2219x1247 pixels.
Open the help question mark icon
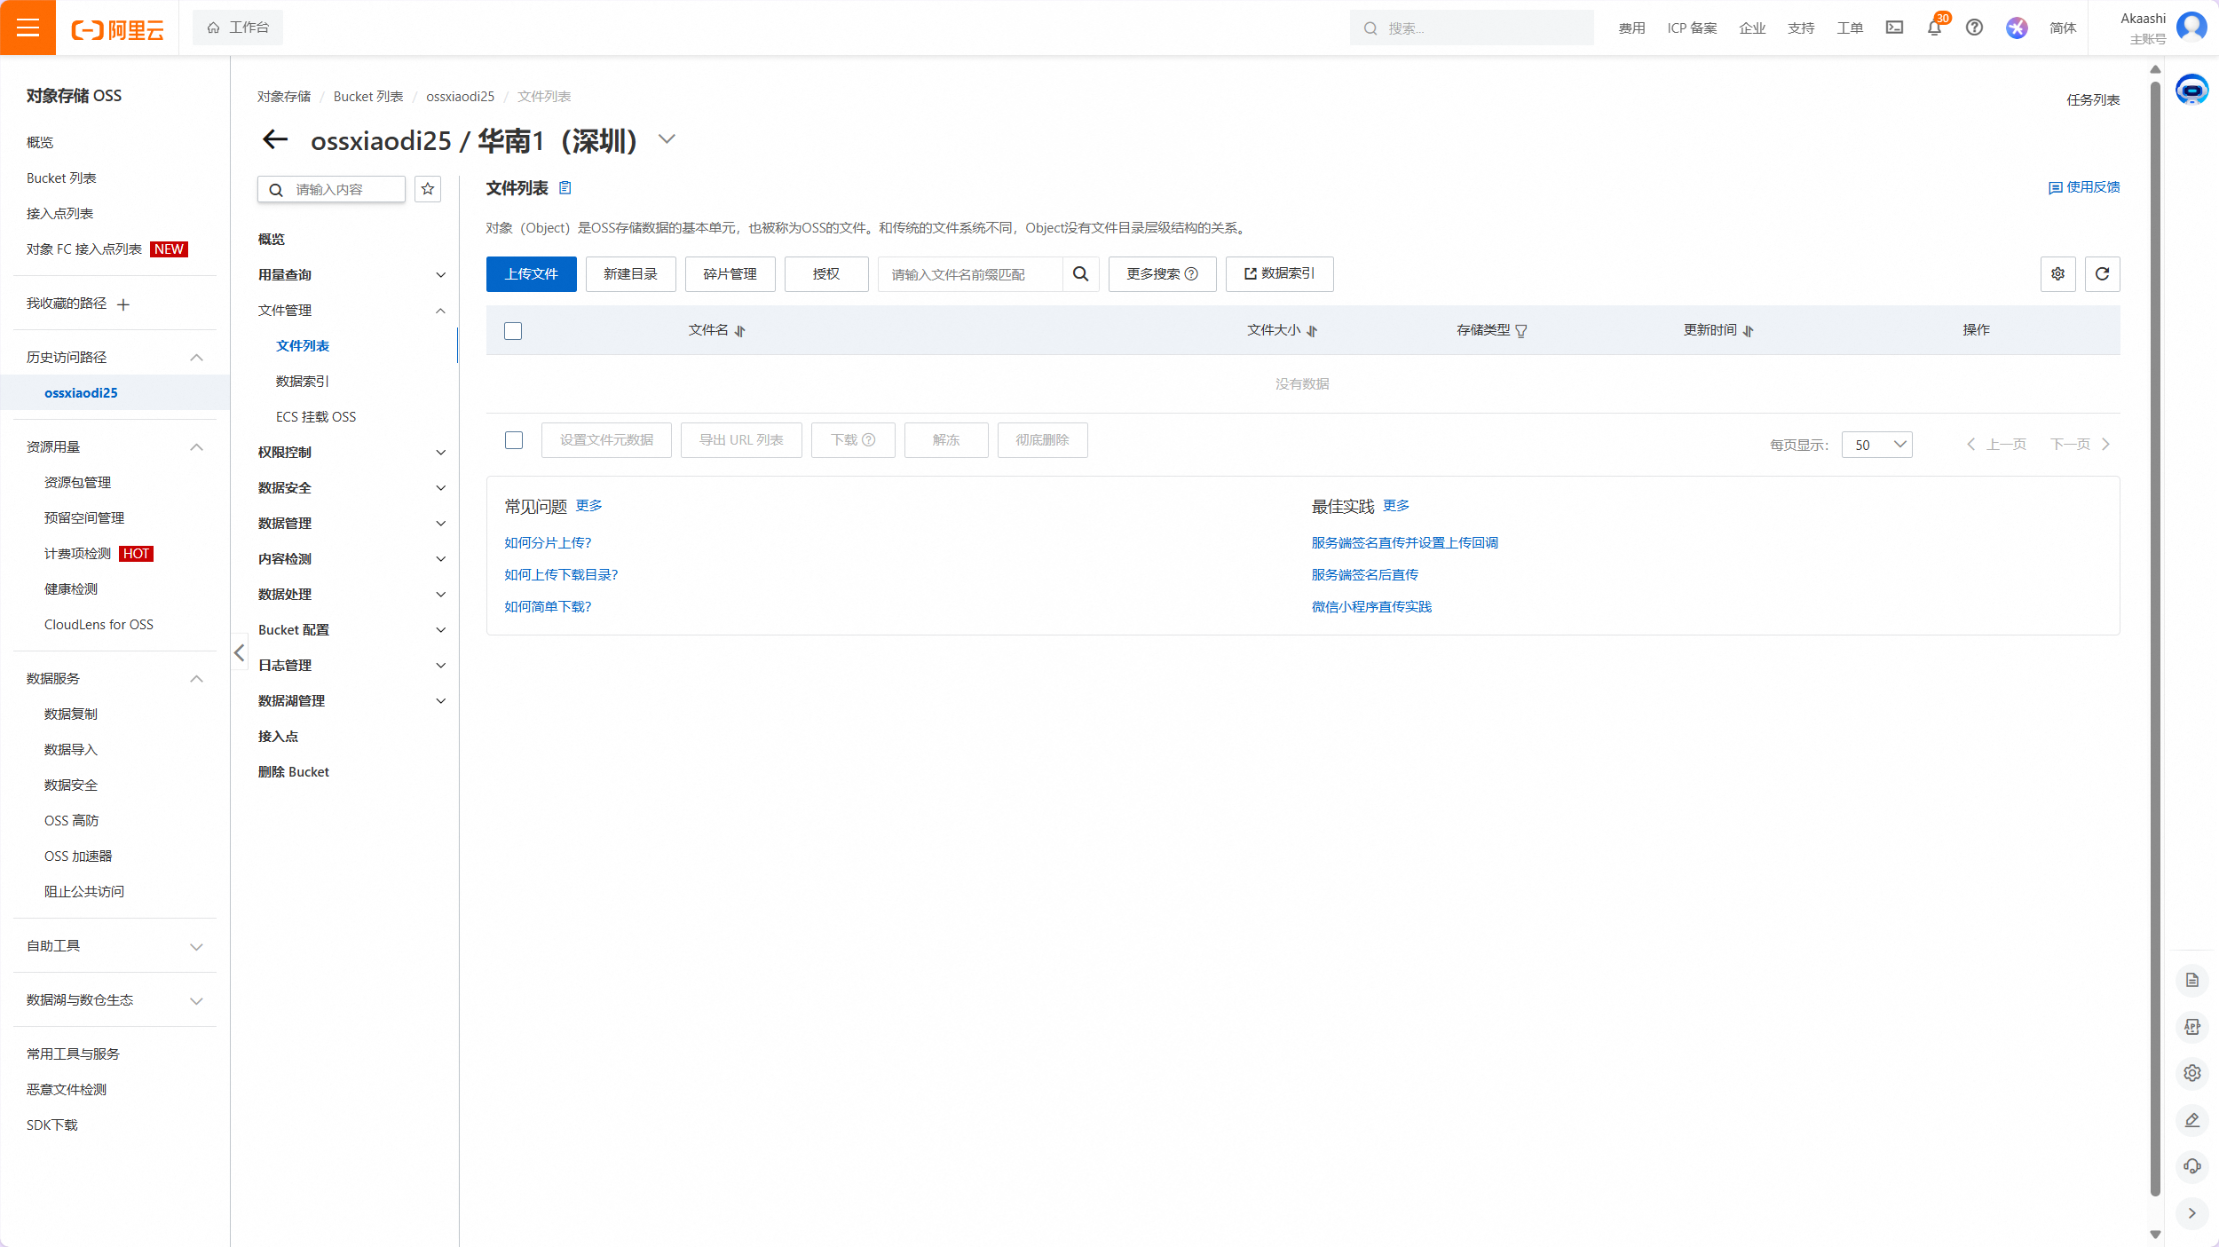(1974, 28)
